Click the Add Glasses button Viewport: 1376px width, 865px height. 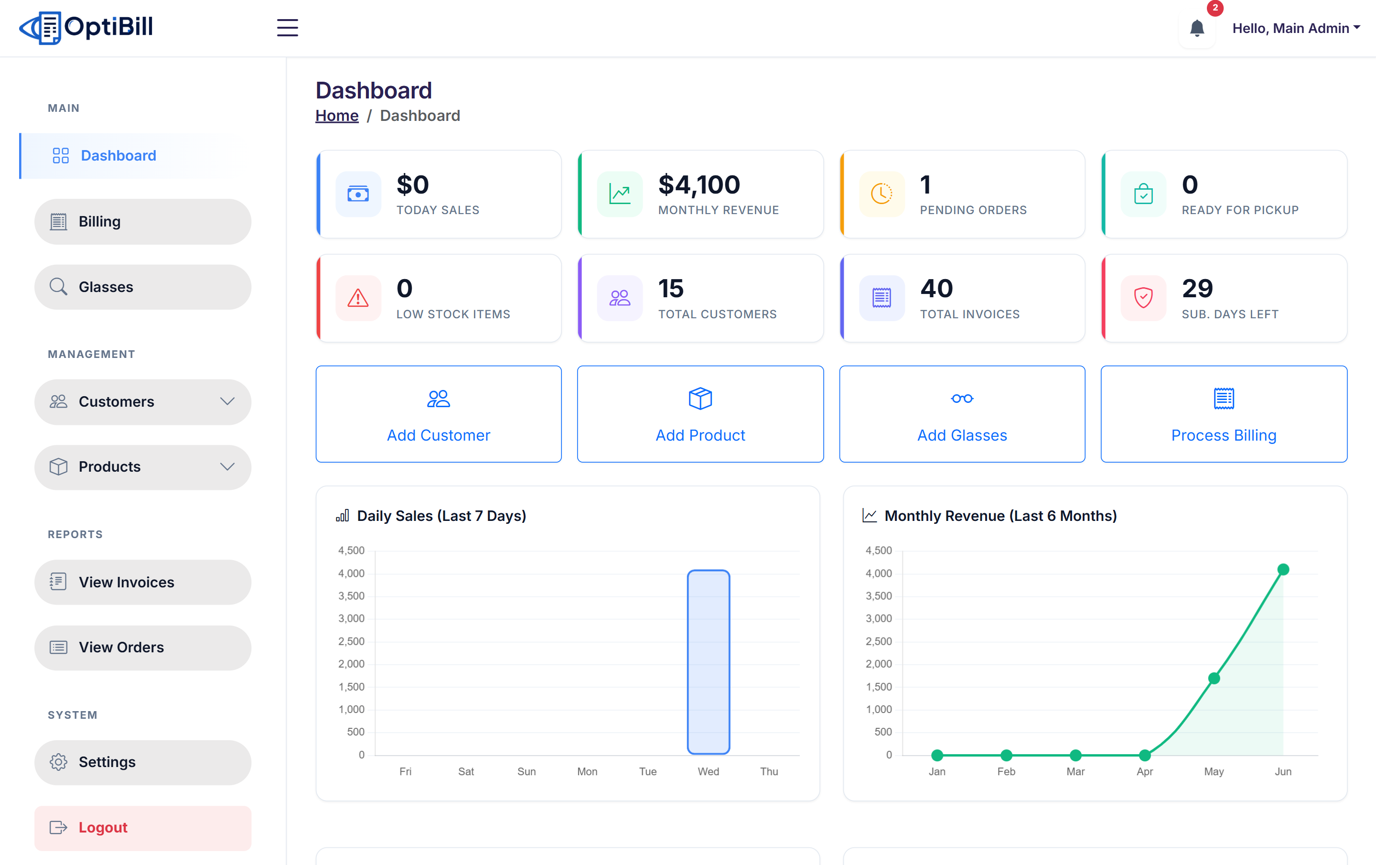(x=962, y=414)
